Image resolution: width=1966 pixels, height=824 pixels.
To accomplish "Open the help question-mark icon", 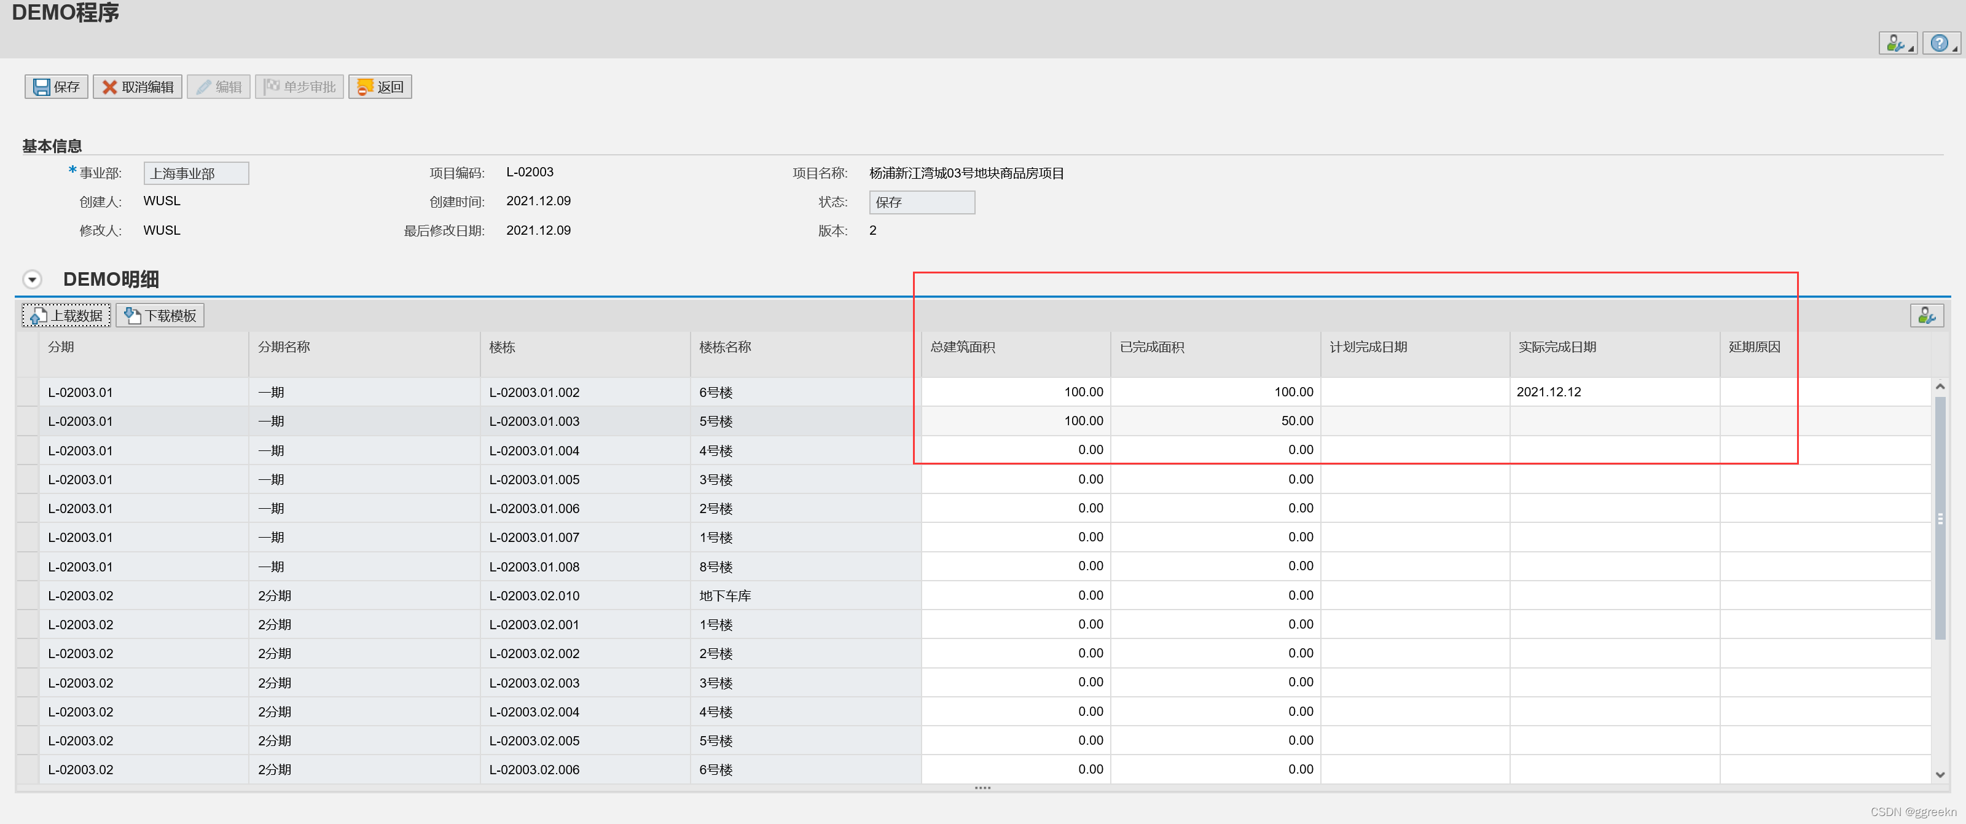I will coord(1940,44).
